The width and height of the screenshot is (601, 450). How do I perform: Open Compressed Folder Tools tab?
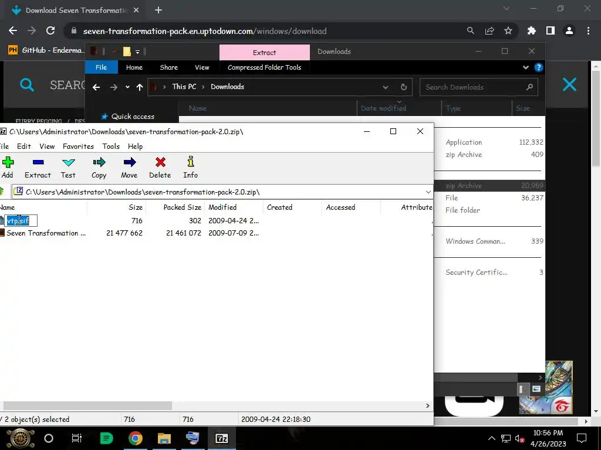(x=265, y=67)
